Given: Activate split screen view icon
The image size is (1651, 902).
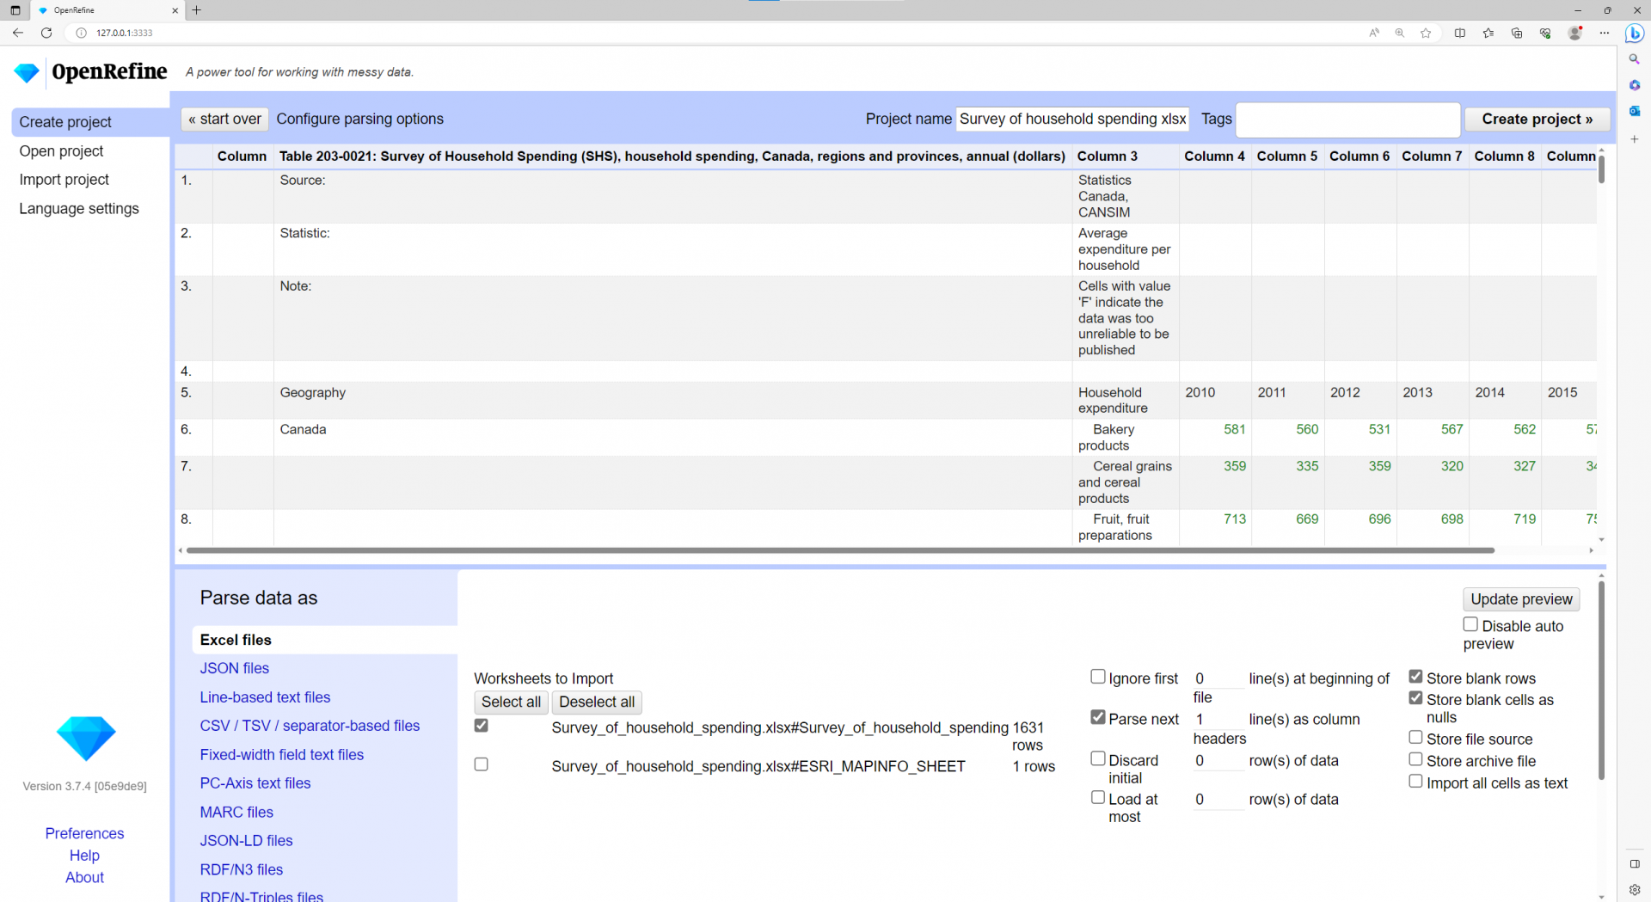Looking at the screenshot, I should point(1459,33).
